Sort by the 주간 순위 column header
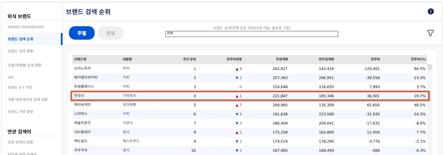 189,59
